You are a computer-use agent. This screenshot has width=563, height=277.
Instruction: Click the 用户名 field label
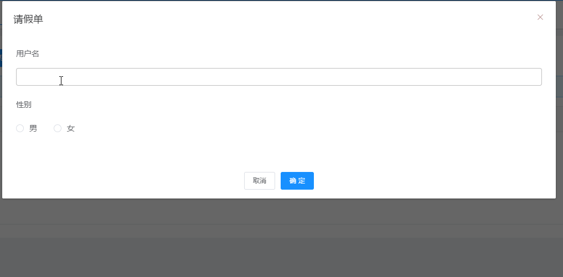(x=28, y=54)
